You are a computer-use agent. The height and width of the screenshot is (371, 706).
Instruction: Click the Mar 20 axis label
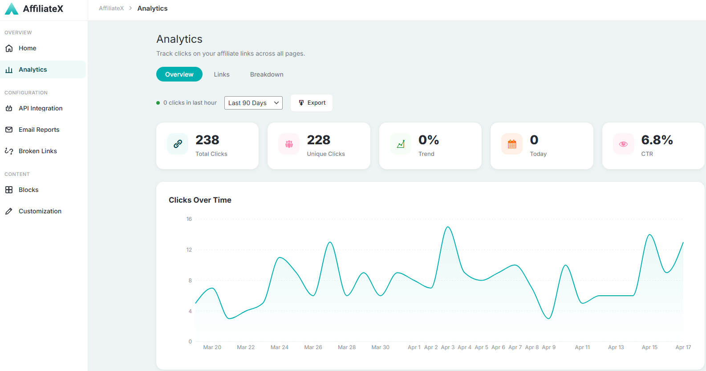212,347
